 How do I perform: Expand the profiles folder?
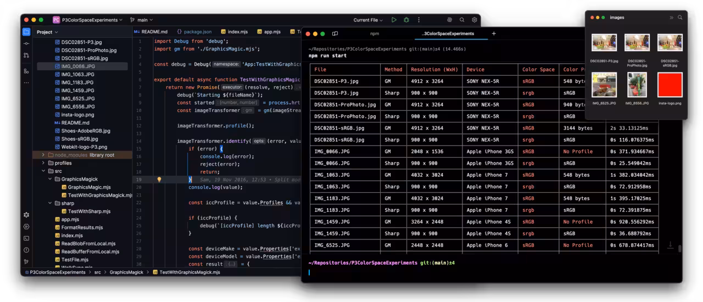43,163
